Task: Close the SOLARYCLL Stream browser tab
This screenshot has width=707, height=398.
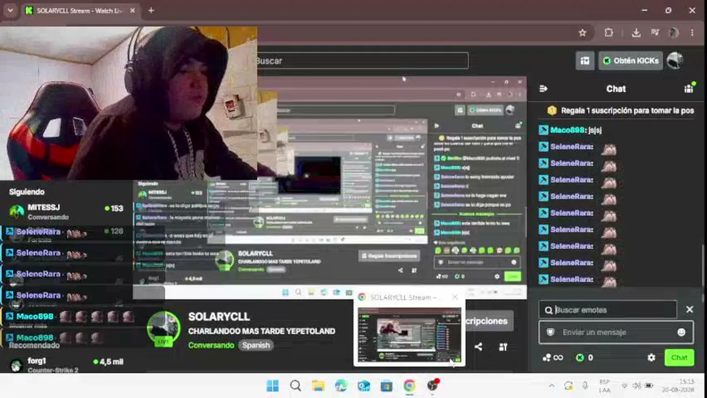Action: (132, 11)
